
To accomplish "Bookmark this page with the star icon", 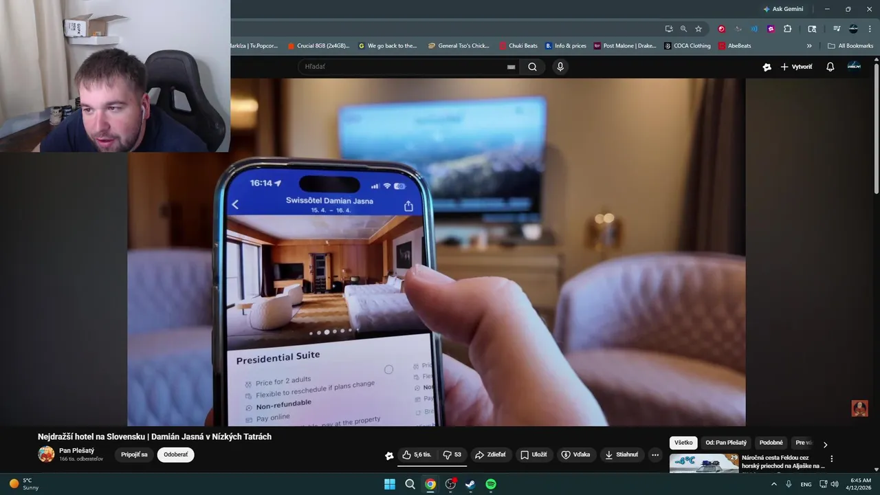I will [698, 29].
